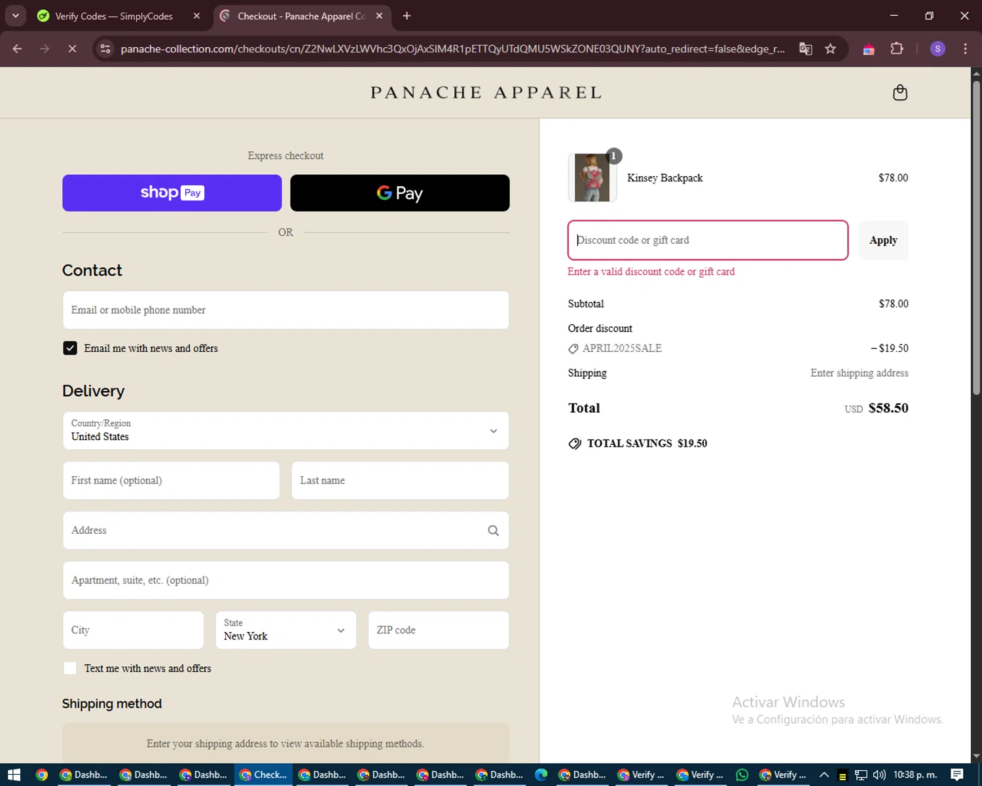Open the Country/Region dropdown
The width and height of the screenshot is (982, 786).
tap(286, 430)
